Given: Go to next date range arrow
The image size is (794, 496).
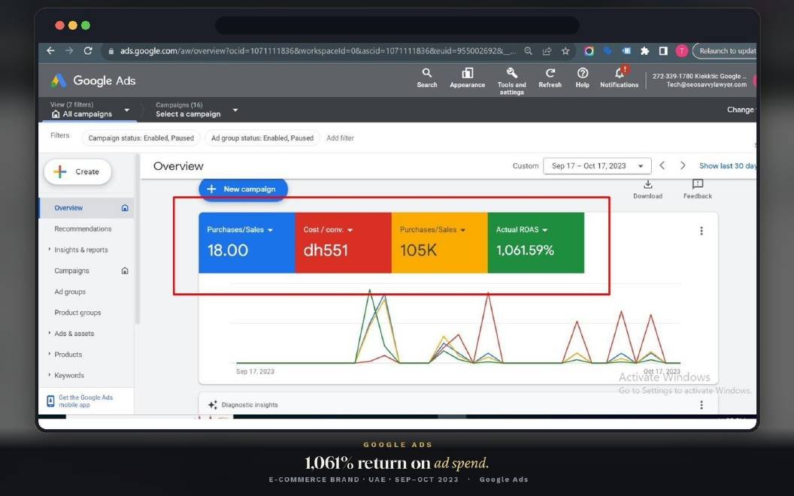Looking at the screenshot, I should point(683,165).
